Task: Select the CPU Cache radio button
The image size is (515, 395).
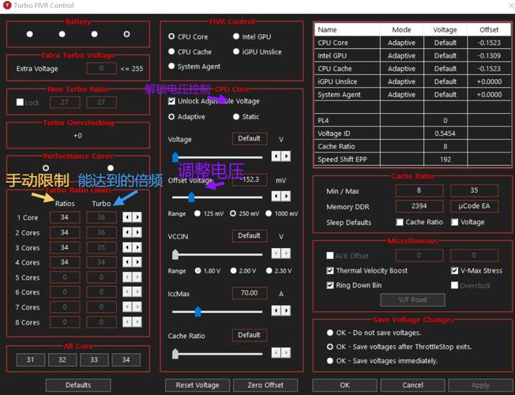Action: [x=171, y=51]
